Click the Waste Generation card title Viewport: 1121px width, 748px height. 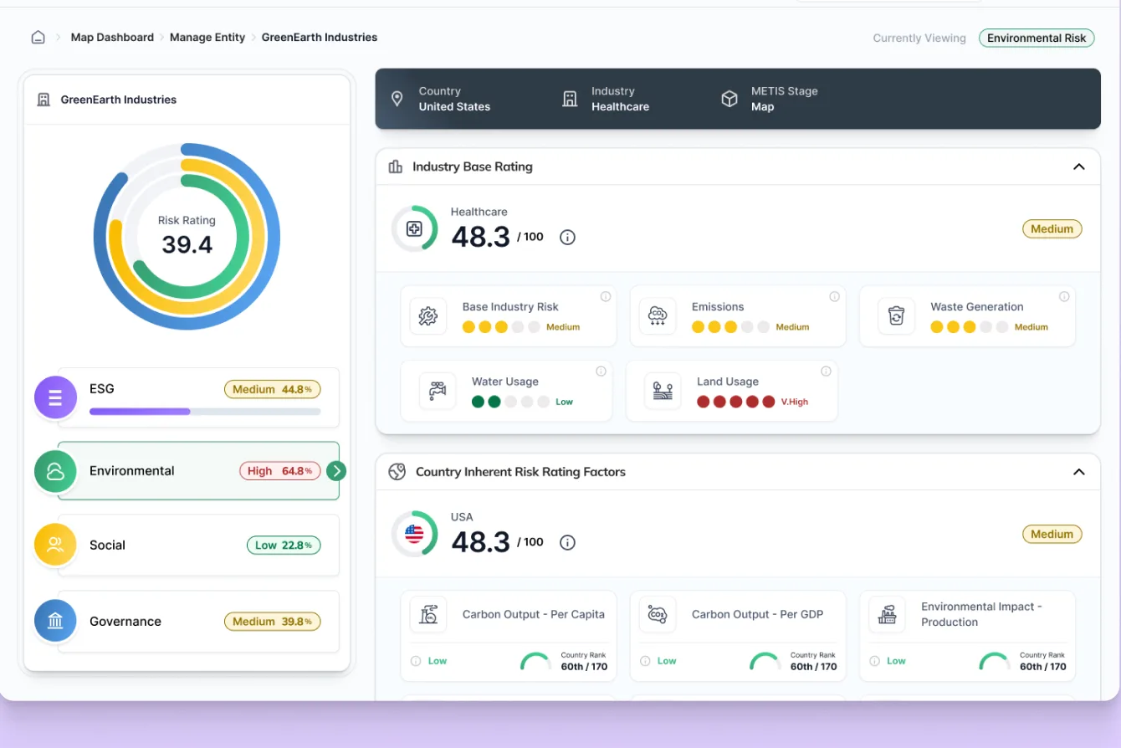pos(977,307)
